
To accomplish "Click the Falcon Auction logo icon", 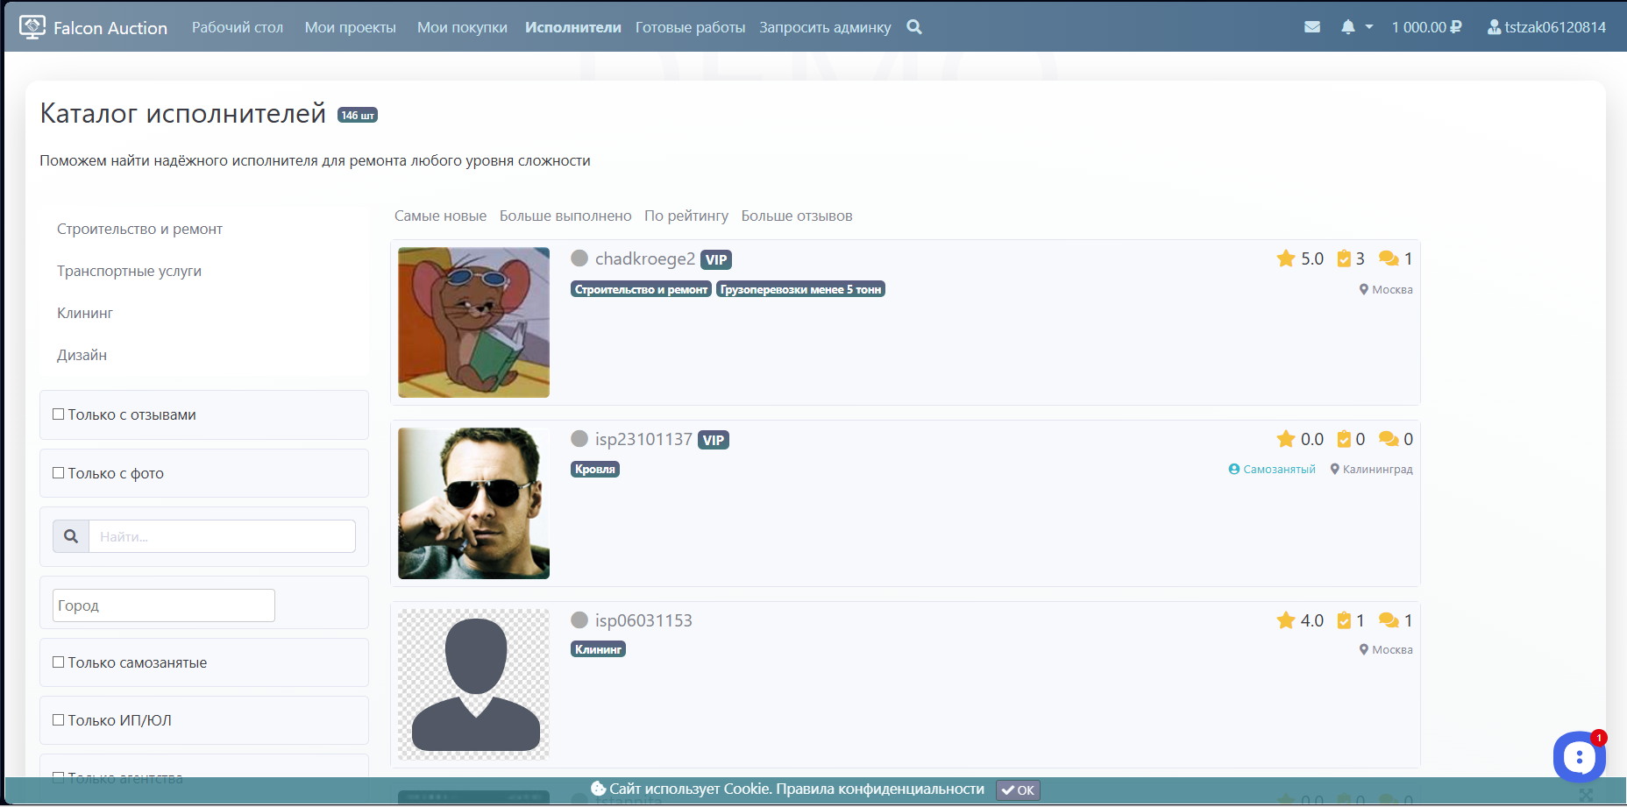I will pos(32,27).
